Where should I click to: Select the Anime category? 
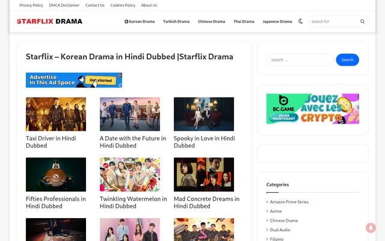(276, 211)
